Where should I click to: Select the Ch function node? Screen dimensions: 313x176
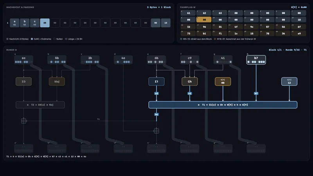click(190, 81)
